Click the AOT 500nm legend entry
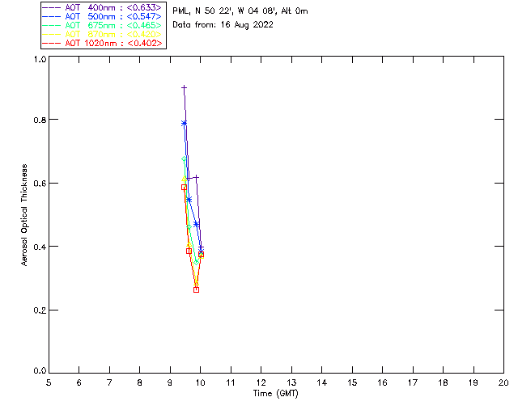Viewport: 518px width, 414px height. point(102,16)
